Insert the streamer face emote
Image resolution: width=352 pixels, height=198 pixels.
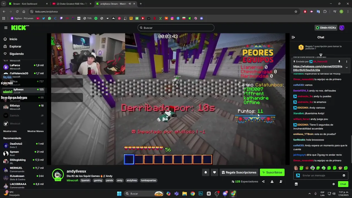pyautogui.click(x=296, y=168)
